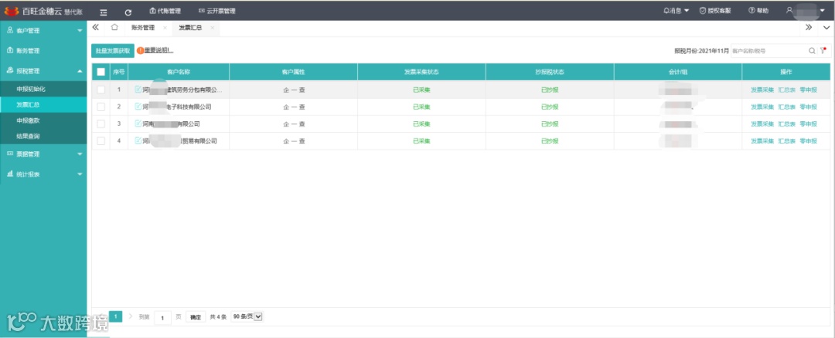835x338 pixels.
Task: Click the 统计报表 chart icon
Action: [x=9, y=174]
